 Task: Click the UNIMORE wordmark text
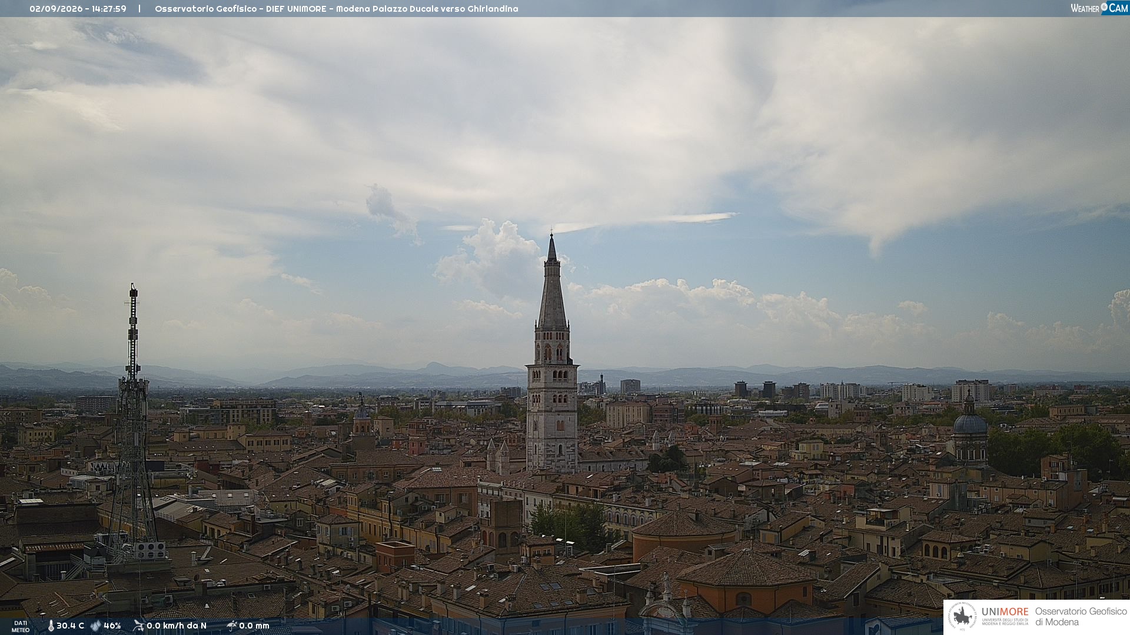(x=1005, y=611)
